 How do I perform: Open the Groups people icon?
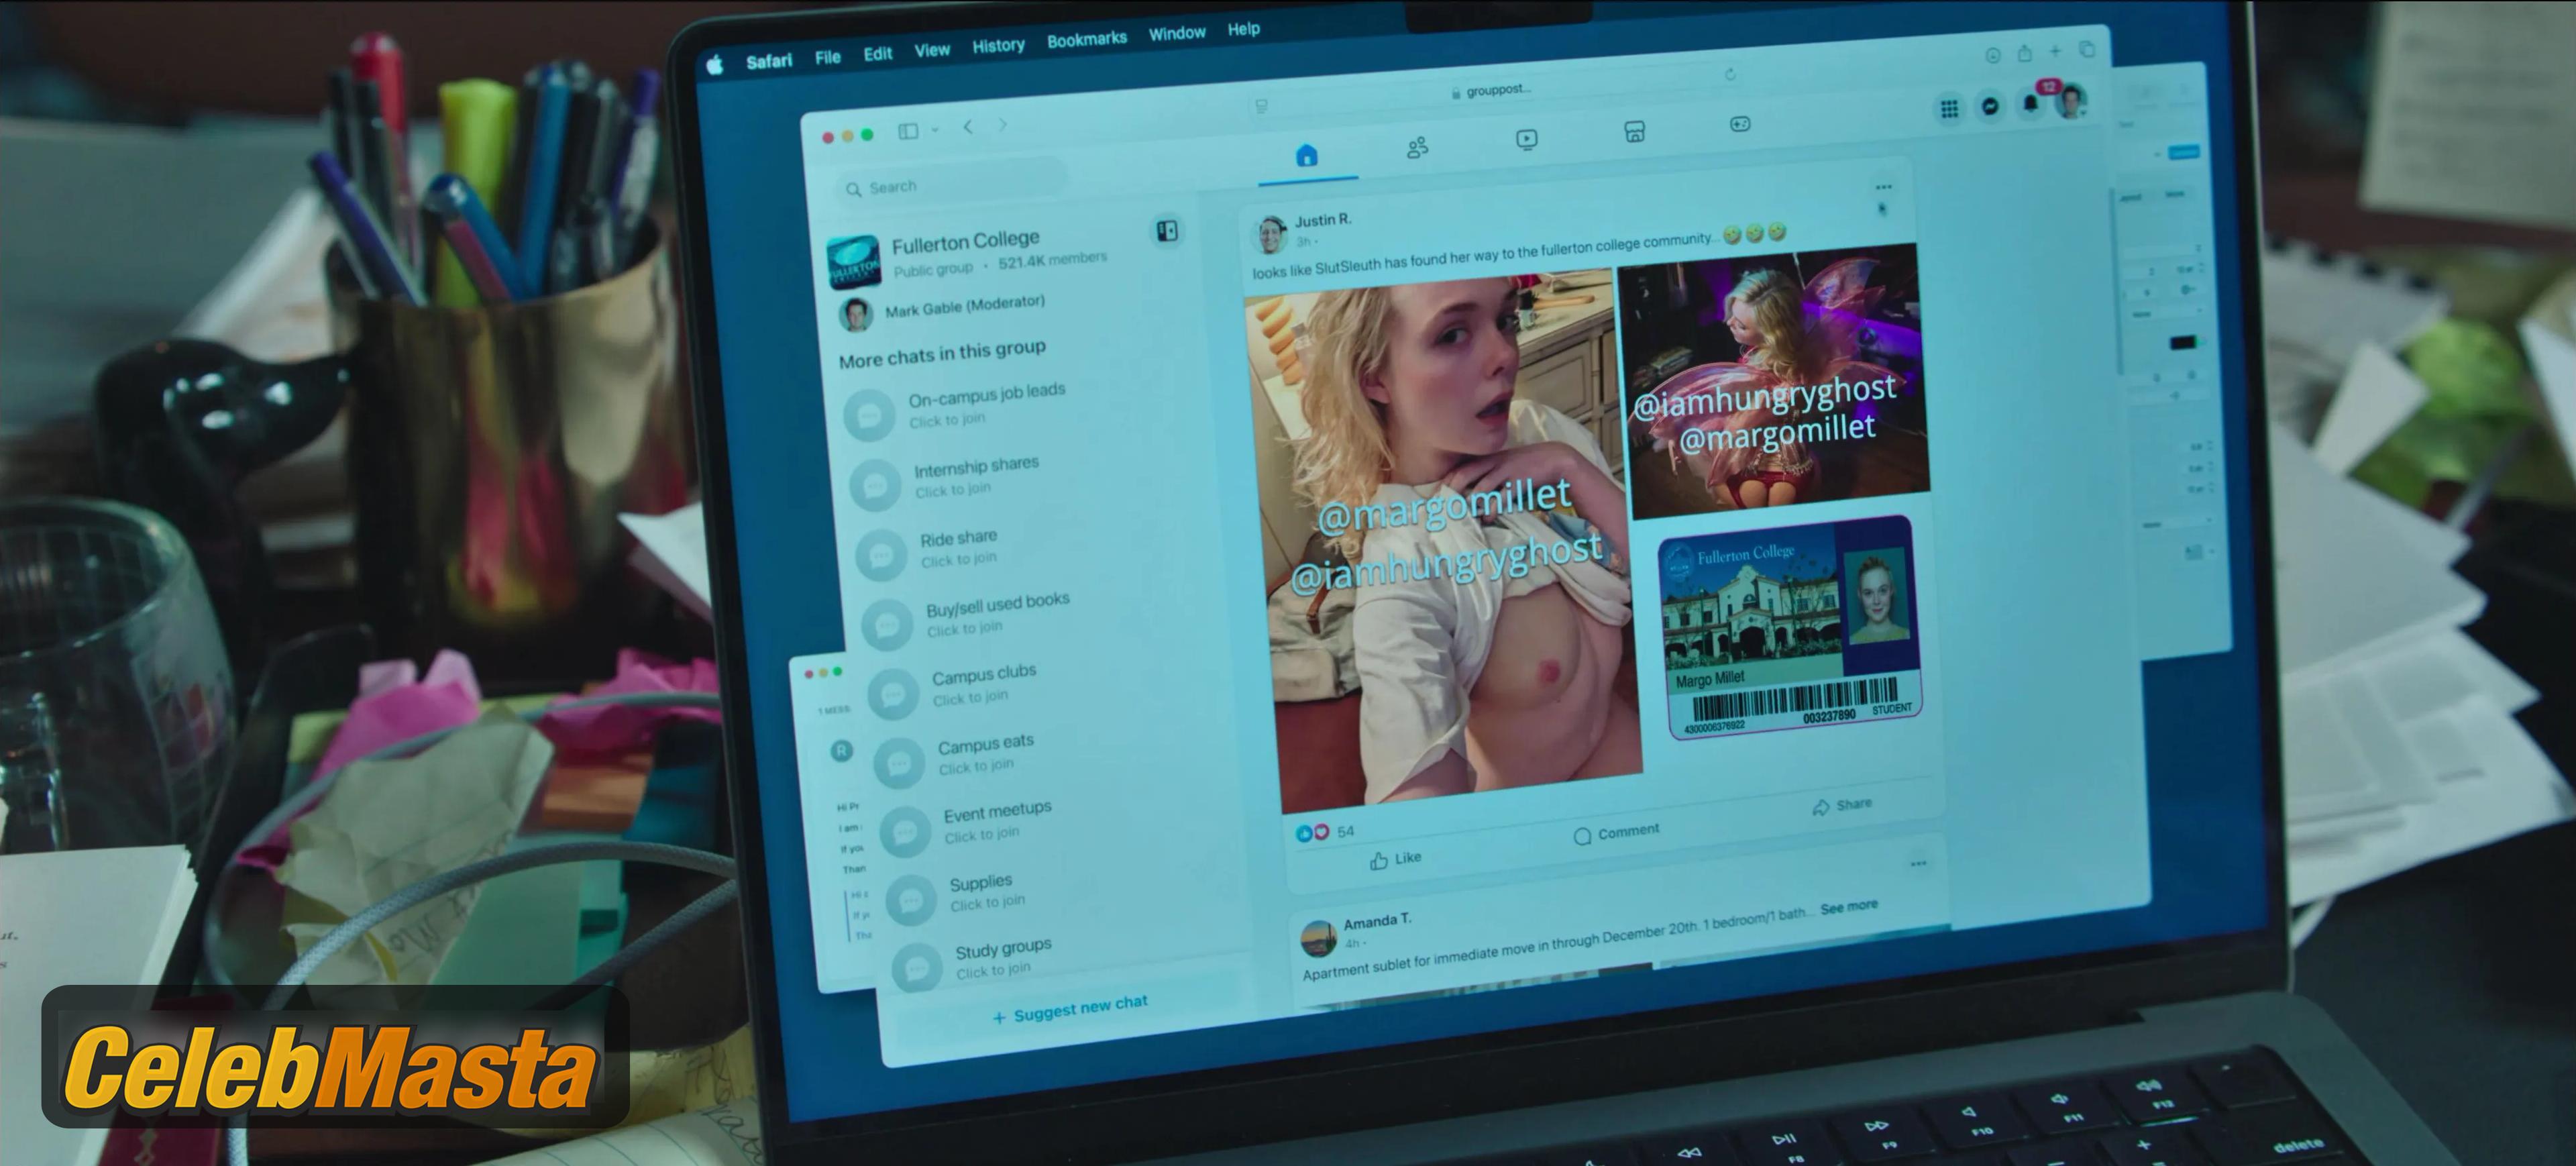1417,148
